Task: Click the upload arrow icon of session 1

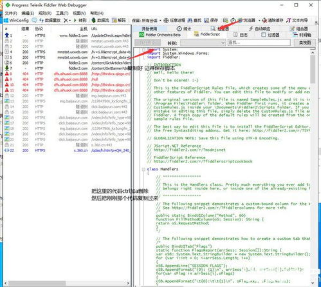Action: (x=6, y=35)
